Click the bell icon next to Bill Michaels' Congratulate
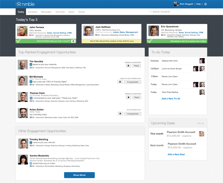This screenshot has width=223, height=183. tap(120, 82)
